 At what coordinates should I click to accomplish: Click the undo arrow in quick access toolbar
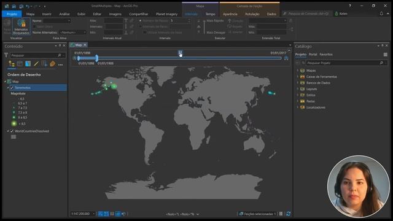click(x=27, y=6)
